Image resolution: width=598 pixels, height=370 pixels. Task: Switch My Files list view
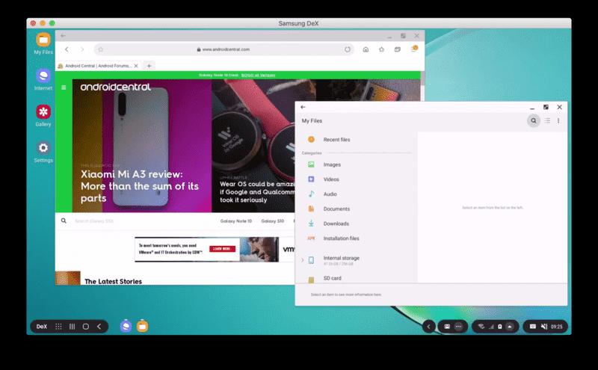coord(547,120)
